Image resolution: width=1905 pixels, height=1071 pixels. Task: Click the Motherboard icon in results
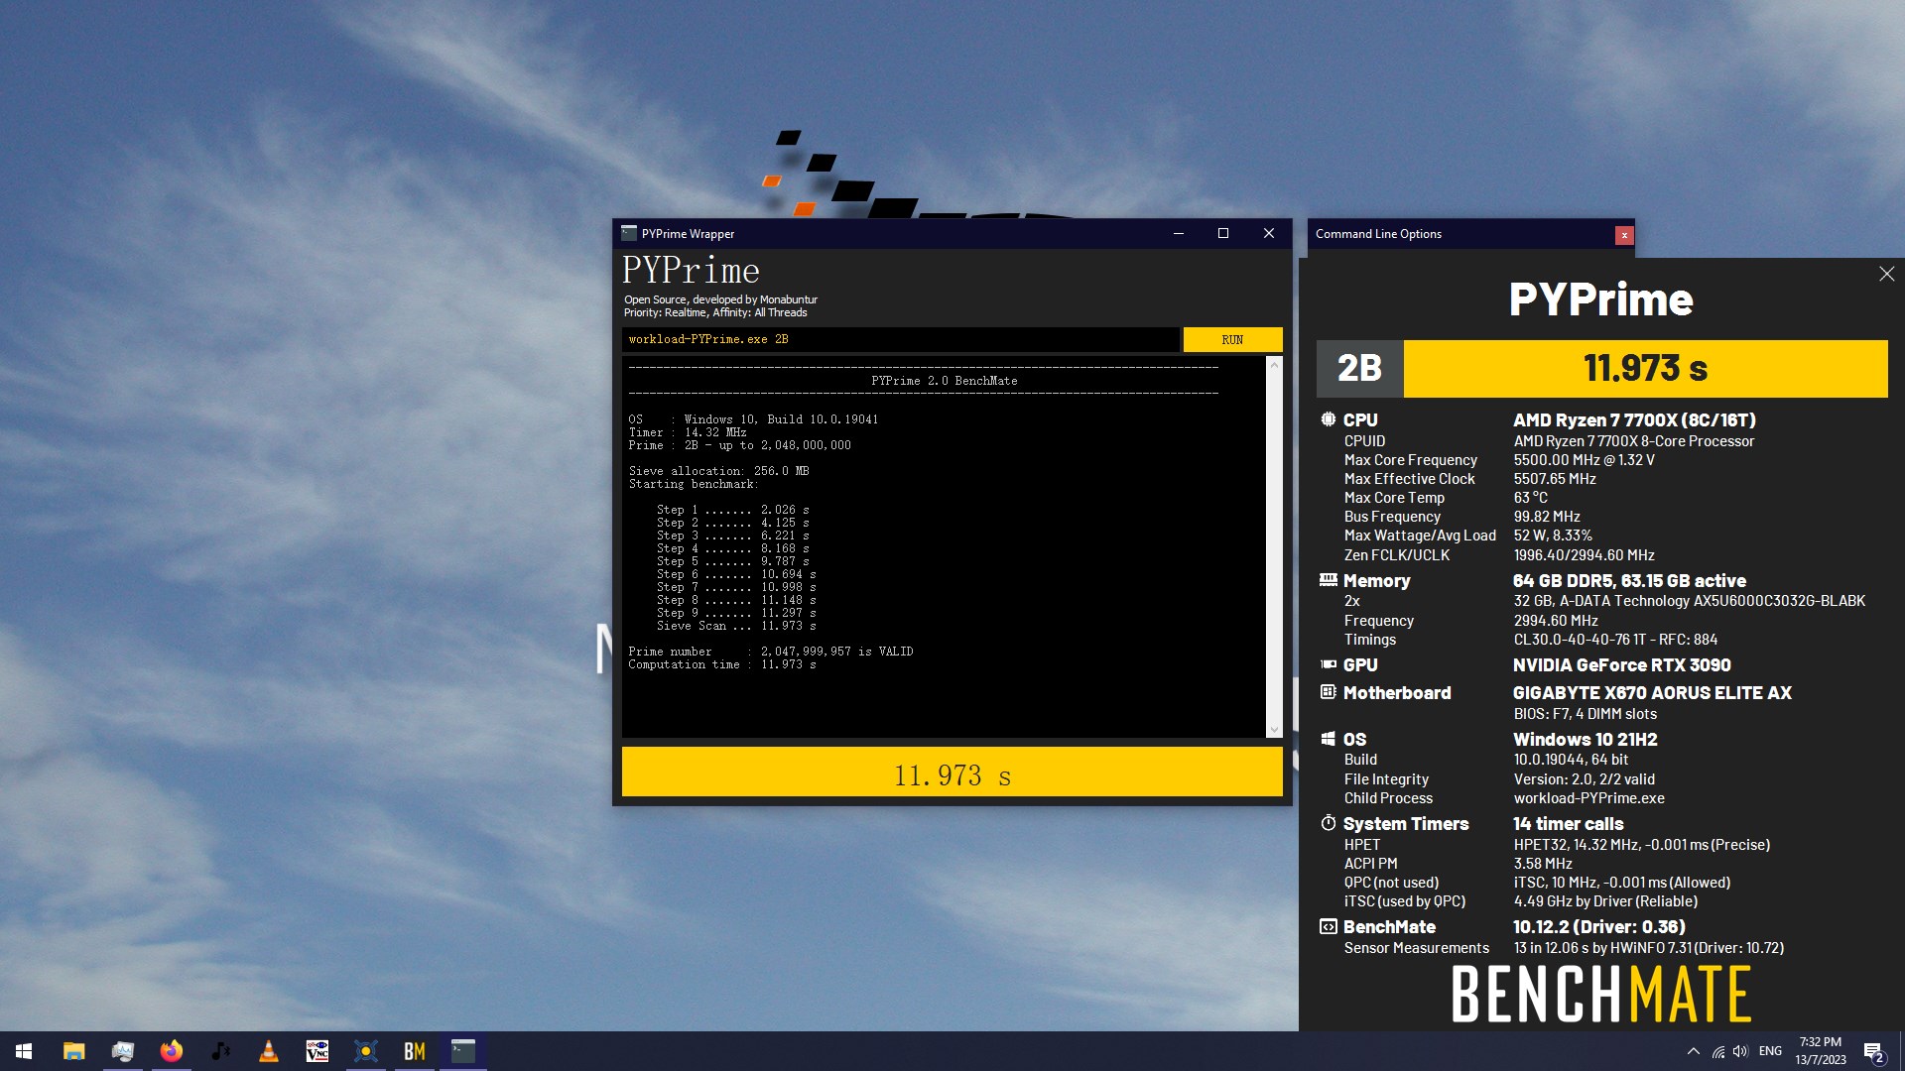click(x=1328, y=692)
